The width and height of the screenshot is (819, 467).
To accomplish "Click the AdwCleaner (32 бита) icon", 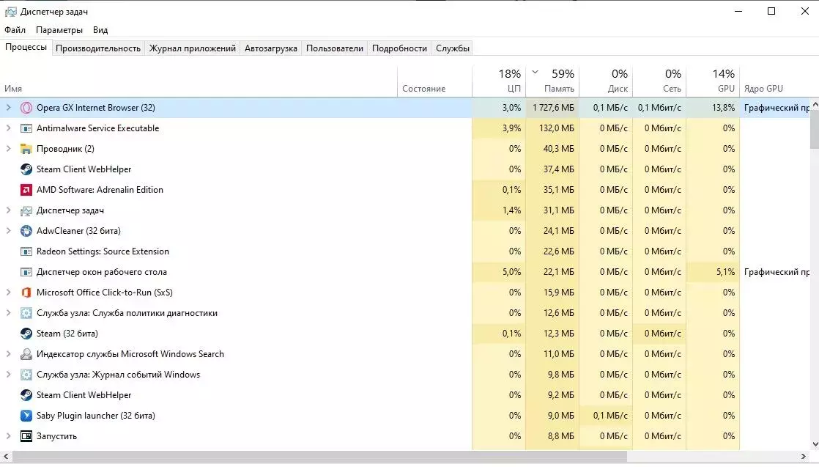I will click(x=26, y=231).
